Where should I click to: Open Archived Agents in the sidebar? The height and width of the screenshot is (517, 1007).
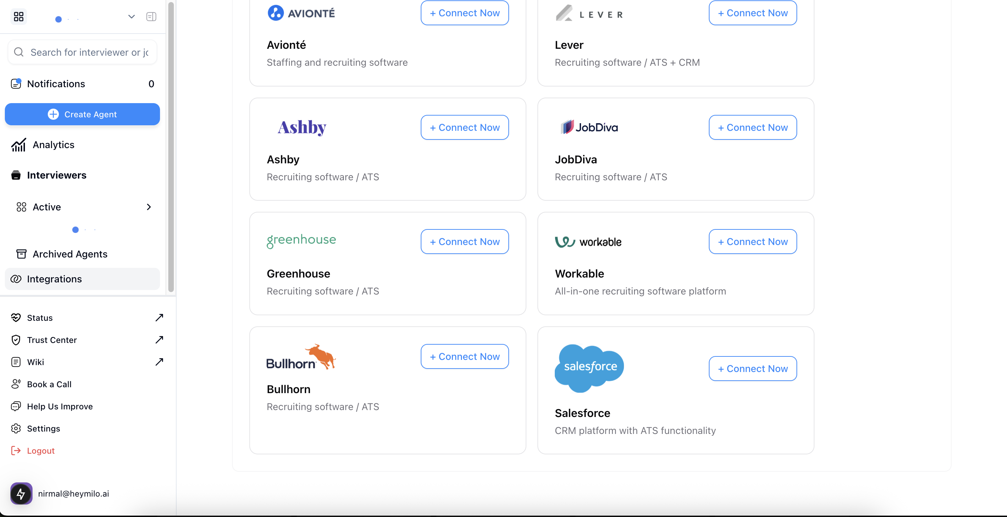(x=70, y=254)
